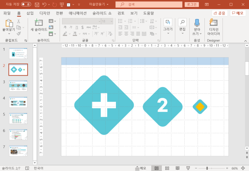The image size is (249, 171).
Task: Select slide 3 thumbnail
Action: [x=18, y=86]
